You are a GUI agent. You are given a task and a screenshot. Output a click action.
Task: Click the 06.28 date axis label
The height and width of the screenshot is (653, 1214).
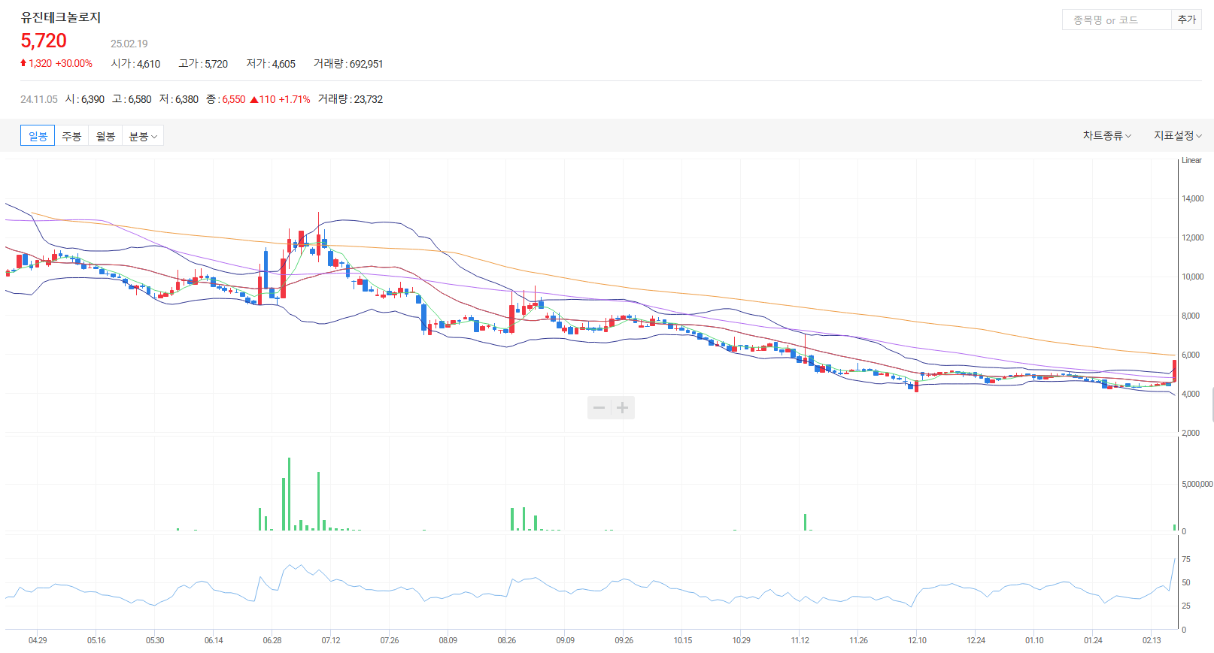(272, 640)
